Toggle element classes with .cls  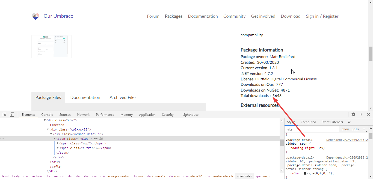pyautogui.click(x=355, y=129)
